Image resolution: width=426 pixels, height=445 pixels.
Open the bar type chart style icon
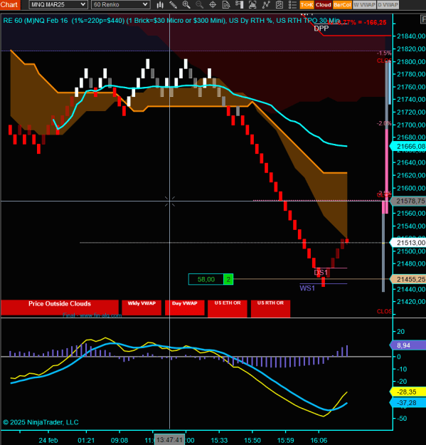click(x=160, y=4)
